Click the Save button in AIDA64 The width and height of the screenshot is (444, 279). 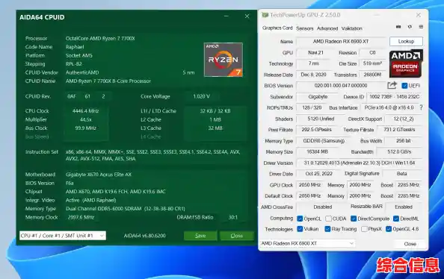pyautogui.click(x=200, y=236)
